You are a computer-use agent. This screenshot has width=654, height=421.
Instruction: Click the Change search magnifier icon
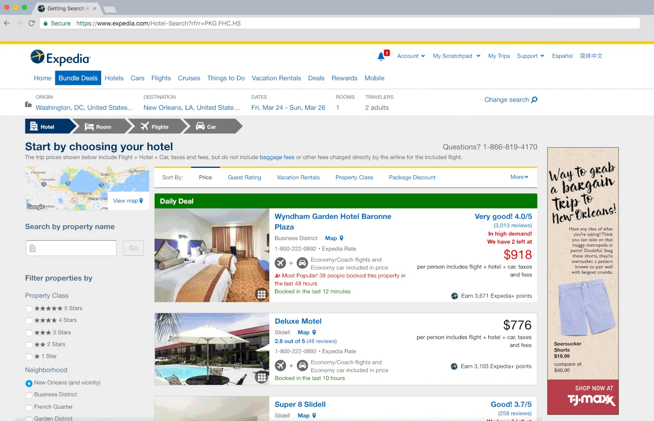(x=535, y=100)
